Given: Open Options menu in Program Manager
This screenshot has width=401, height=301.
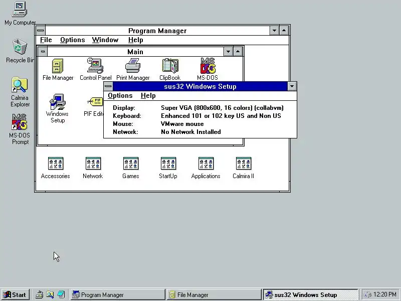Looking at the screenshot, I should 72,40.
